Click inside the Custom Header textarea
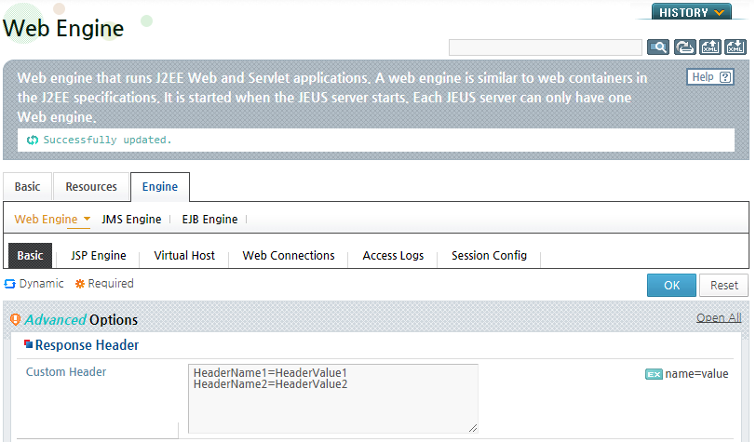756x442 pixels. tap(333, 398)
